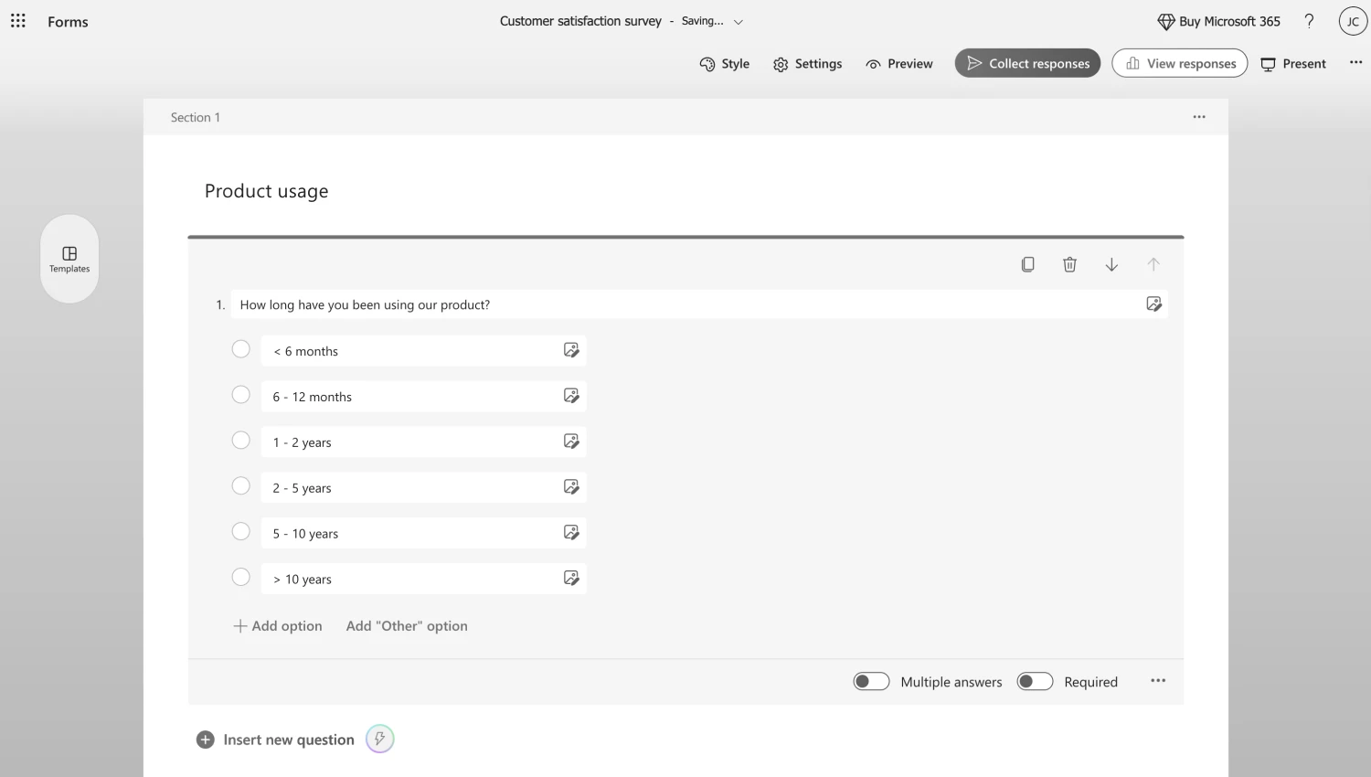Move the question down
The image size is (1371, 777).
(x=1111, y=264)
